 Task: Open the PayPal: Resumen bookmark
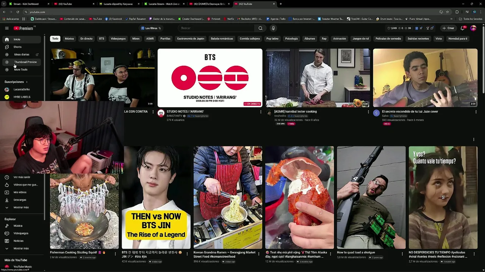point(136,19)
